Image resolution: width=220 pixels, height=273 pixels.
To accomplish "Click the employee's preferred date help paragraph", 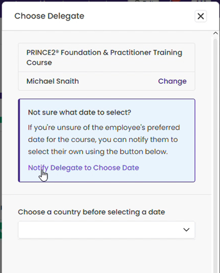I will pos(104,139).
